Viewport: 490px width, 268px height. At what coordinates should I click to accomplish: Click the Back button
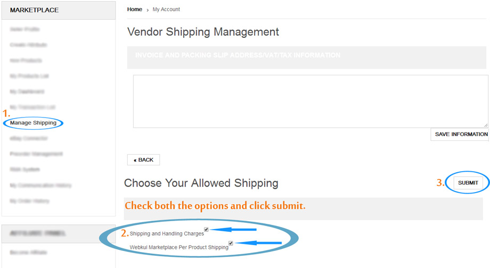[143, 160]
